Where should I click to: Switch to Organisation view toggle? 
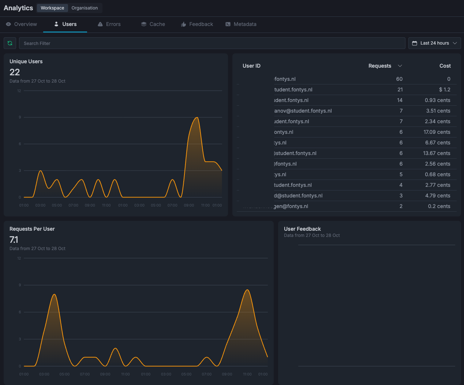click(85, 8)
